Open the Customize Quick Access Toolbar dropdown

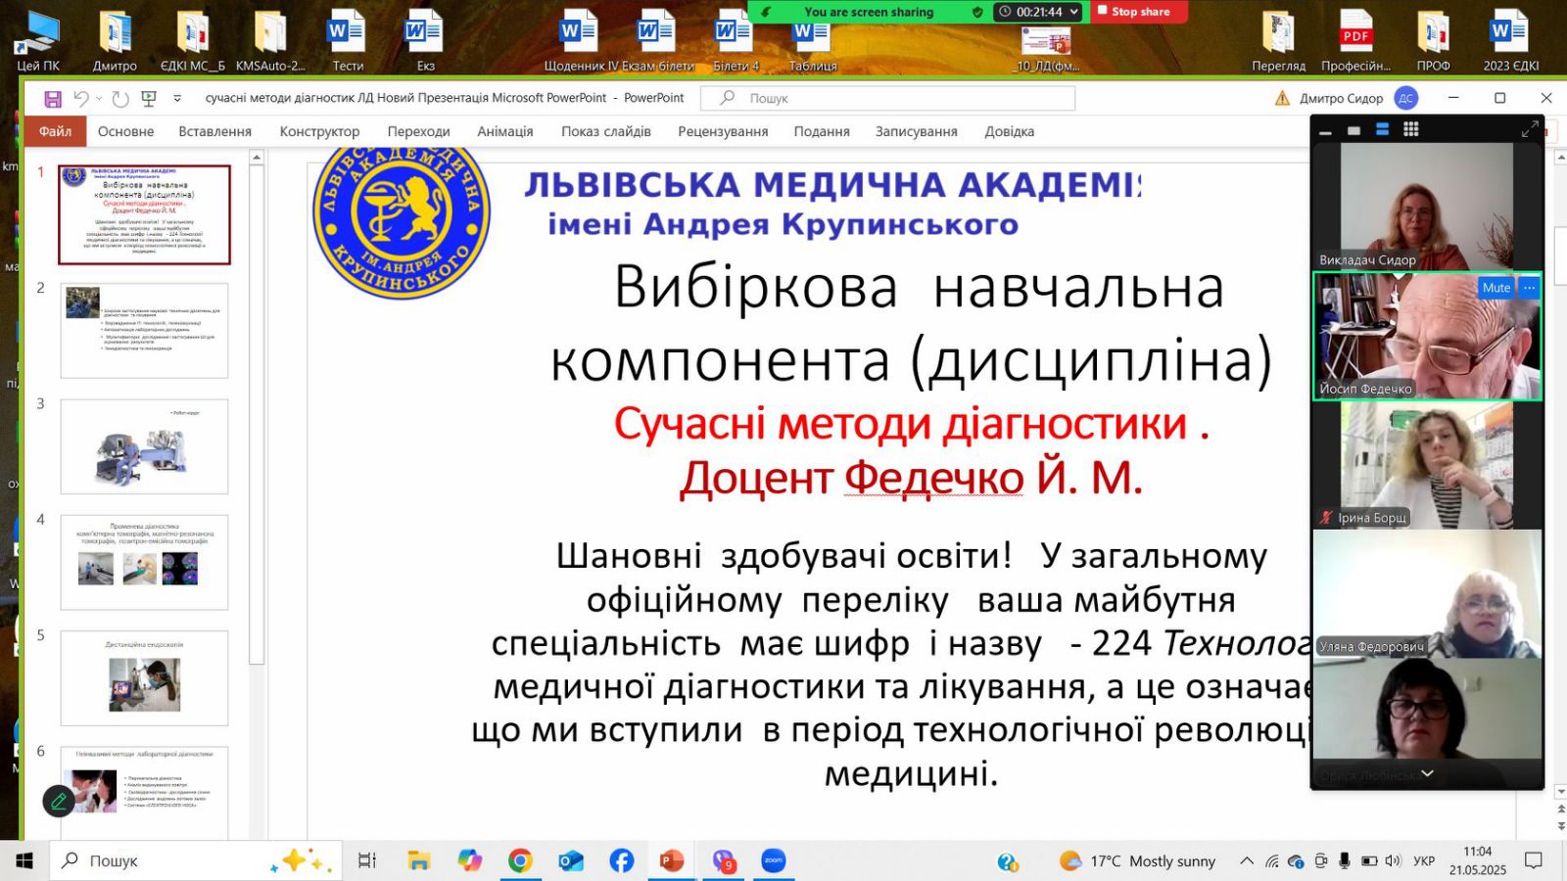(177, 99)
